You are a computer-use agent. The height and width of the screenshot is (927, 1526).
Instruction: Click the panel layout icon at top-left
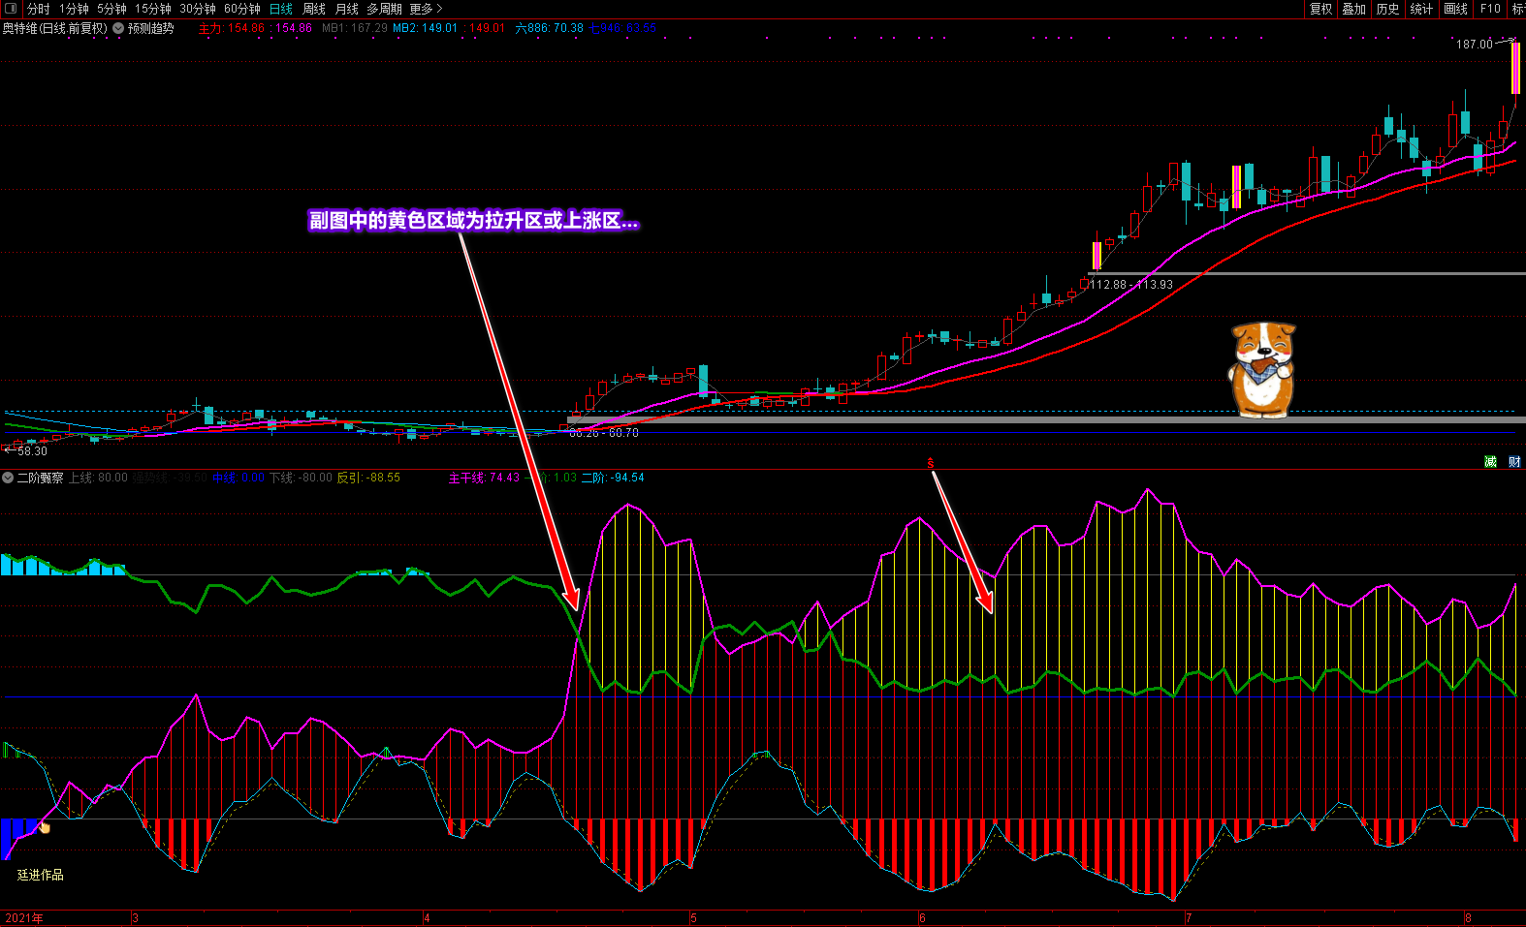pos(11,9)
